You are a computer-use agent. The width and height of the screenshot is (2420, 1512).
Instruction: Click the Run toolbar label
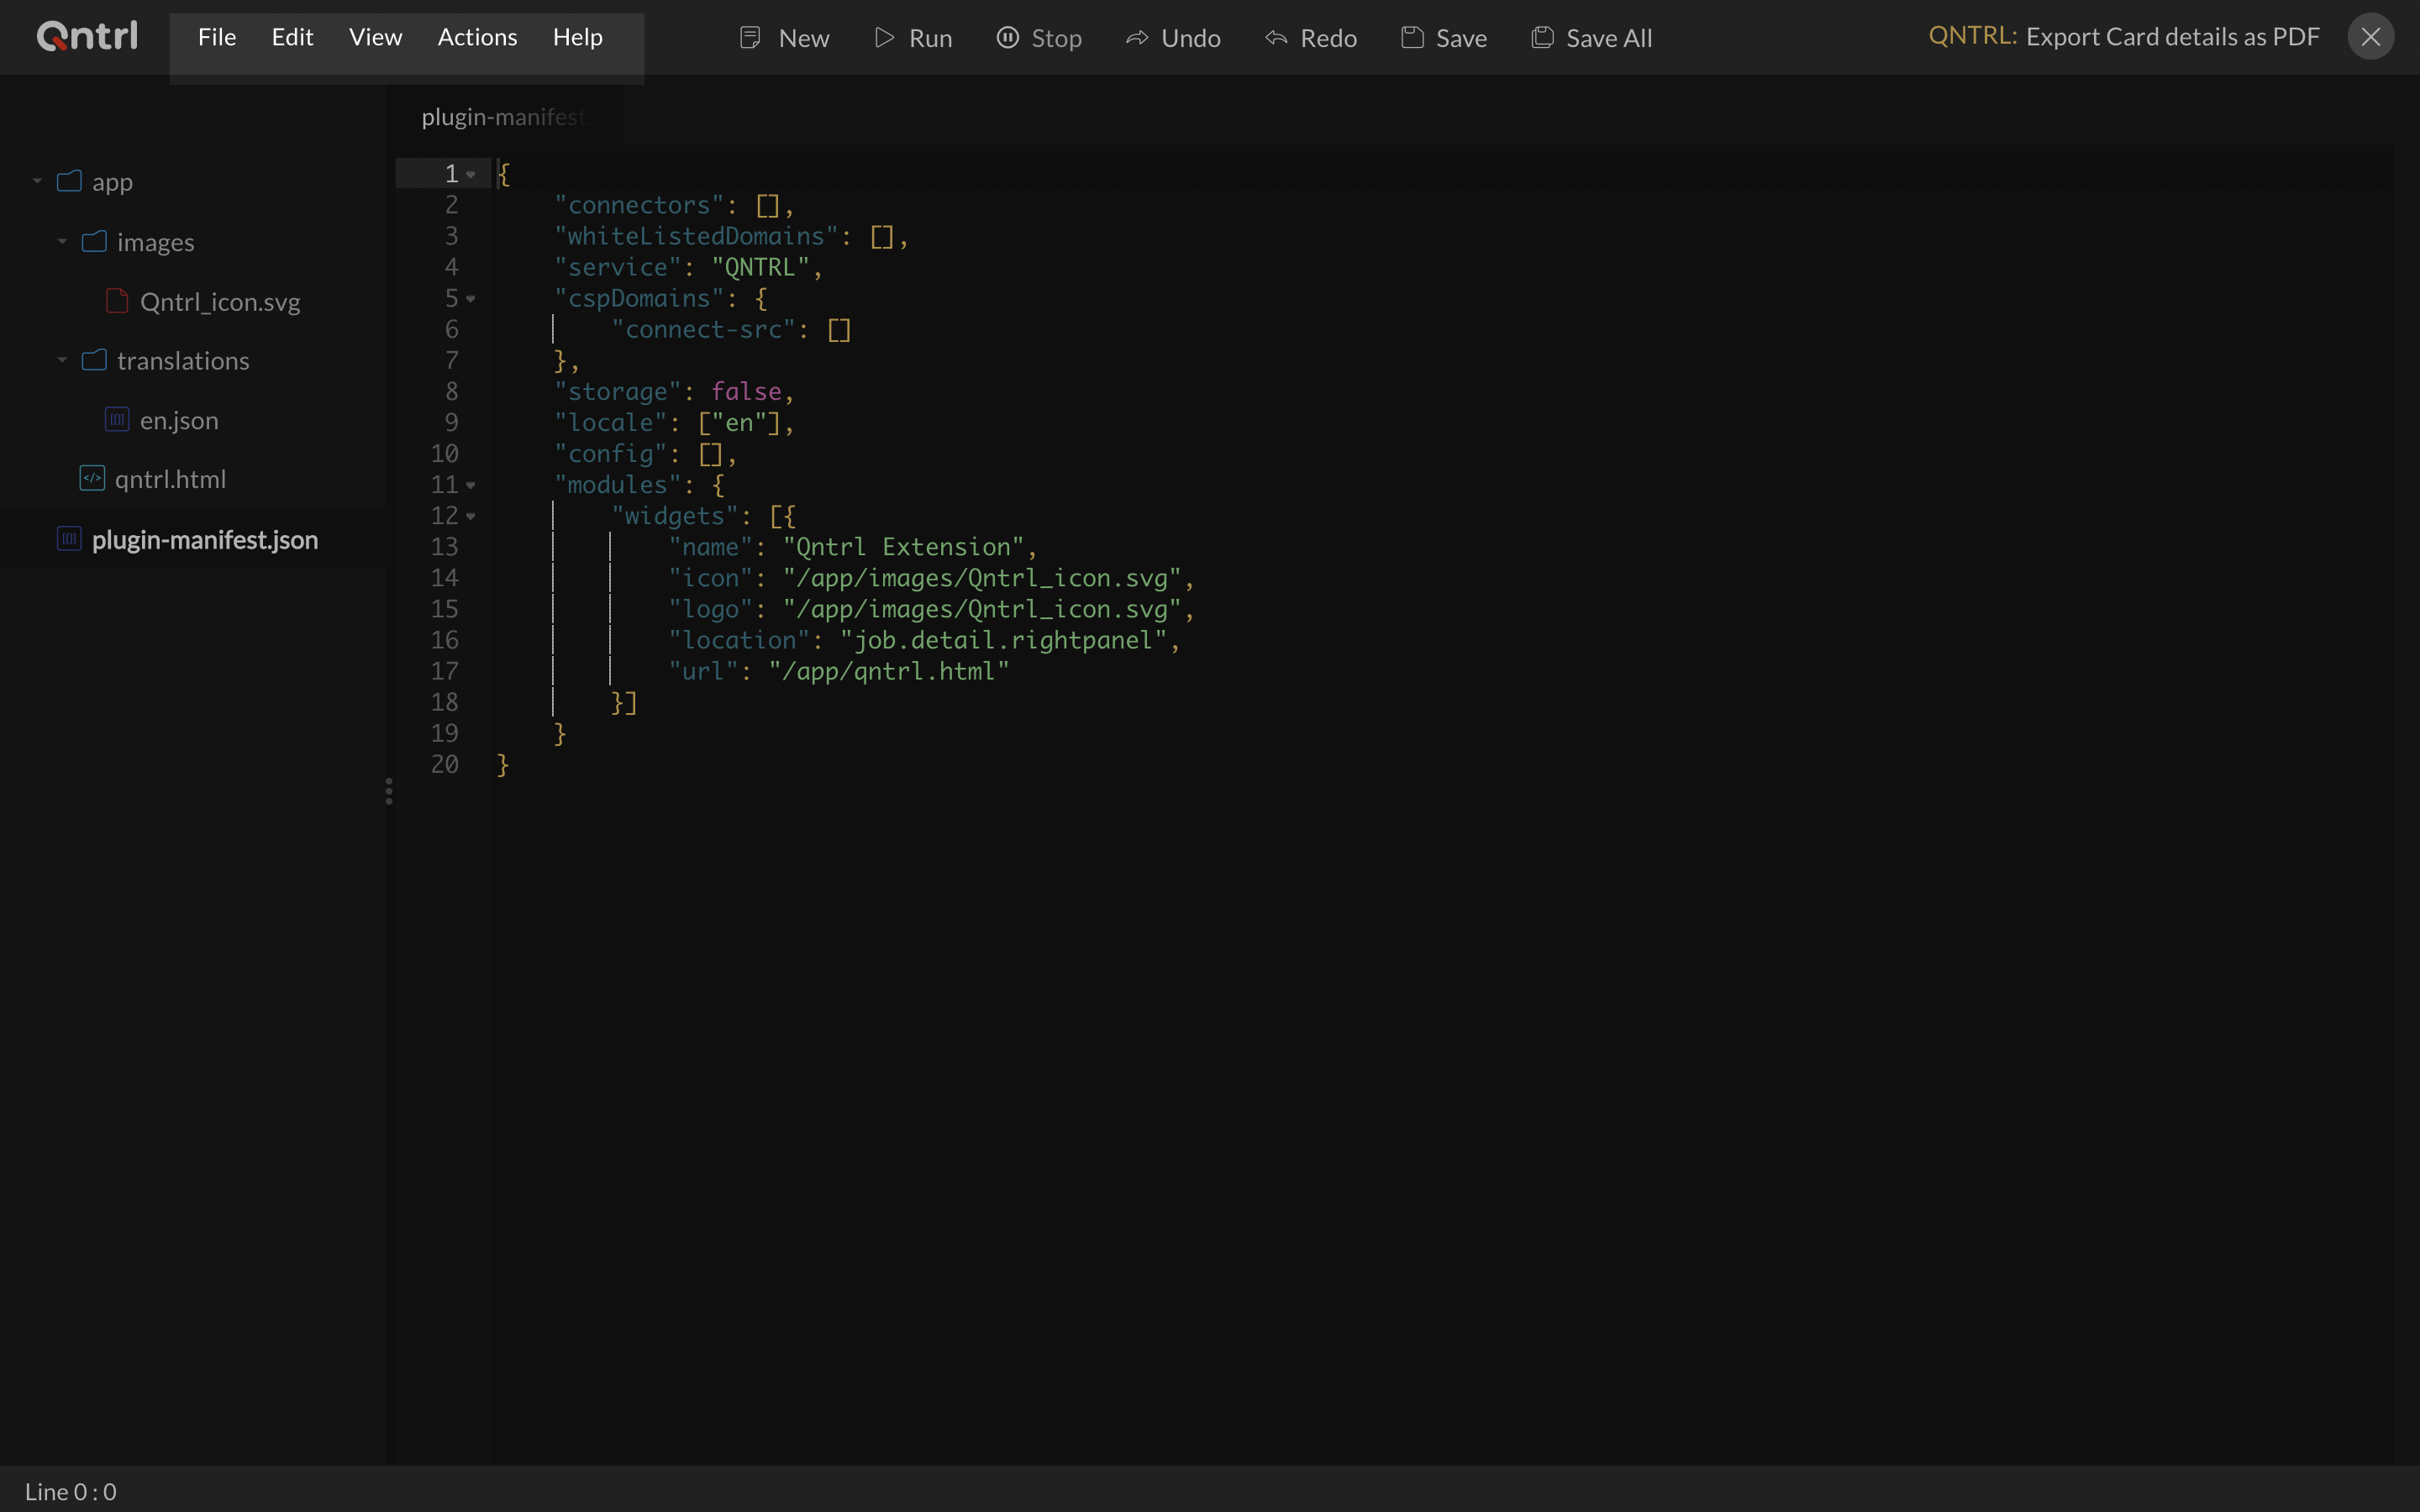tap(930, 38)
